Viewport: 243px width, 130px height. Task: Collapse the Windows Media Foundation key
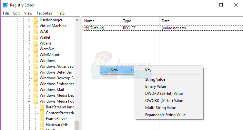coord(29,102)
